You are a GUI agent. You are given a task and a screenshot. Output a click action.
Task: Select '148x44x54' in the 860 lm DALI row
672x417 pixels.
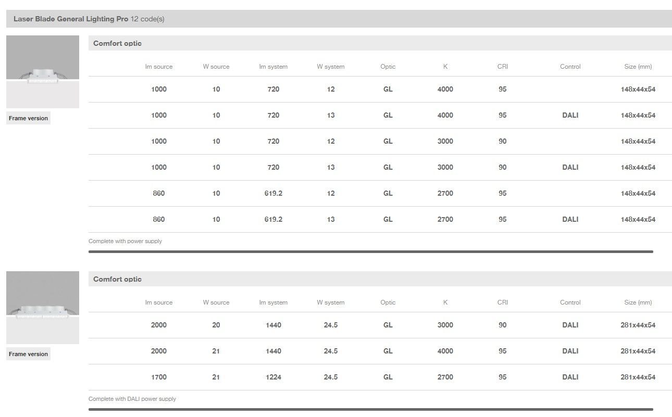[638, 219]
